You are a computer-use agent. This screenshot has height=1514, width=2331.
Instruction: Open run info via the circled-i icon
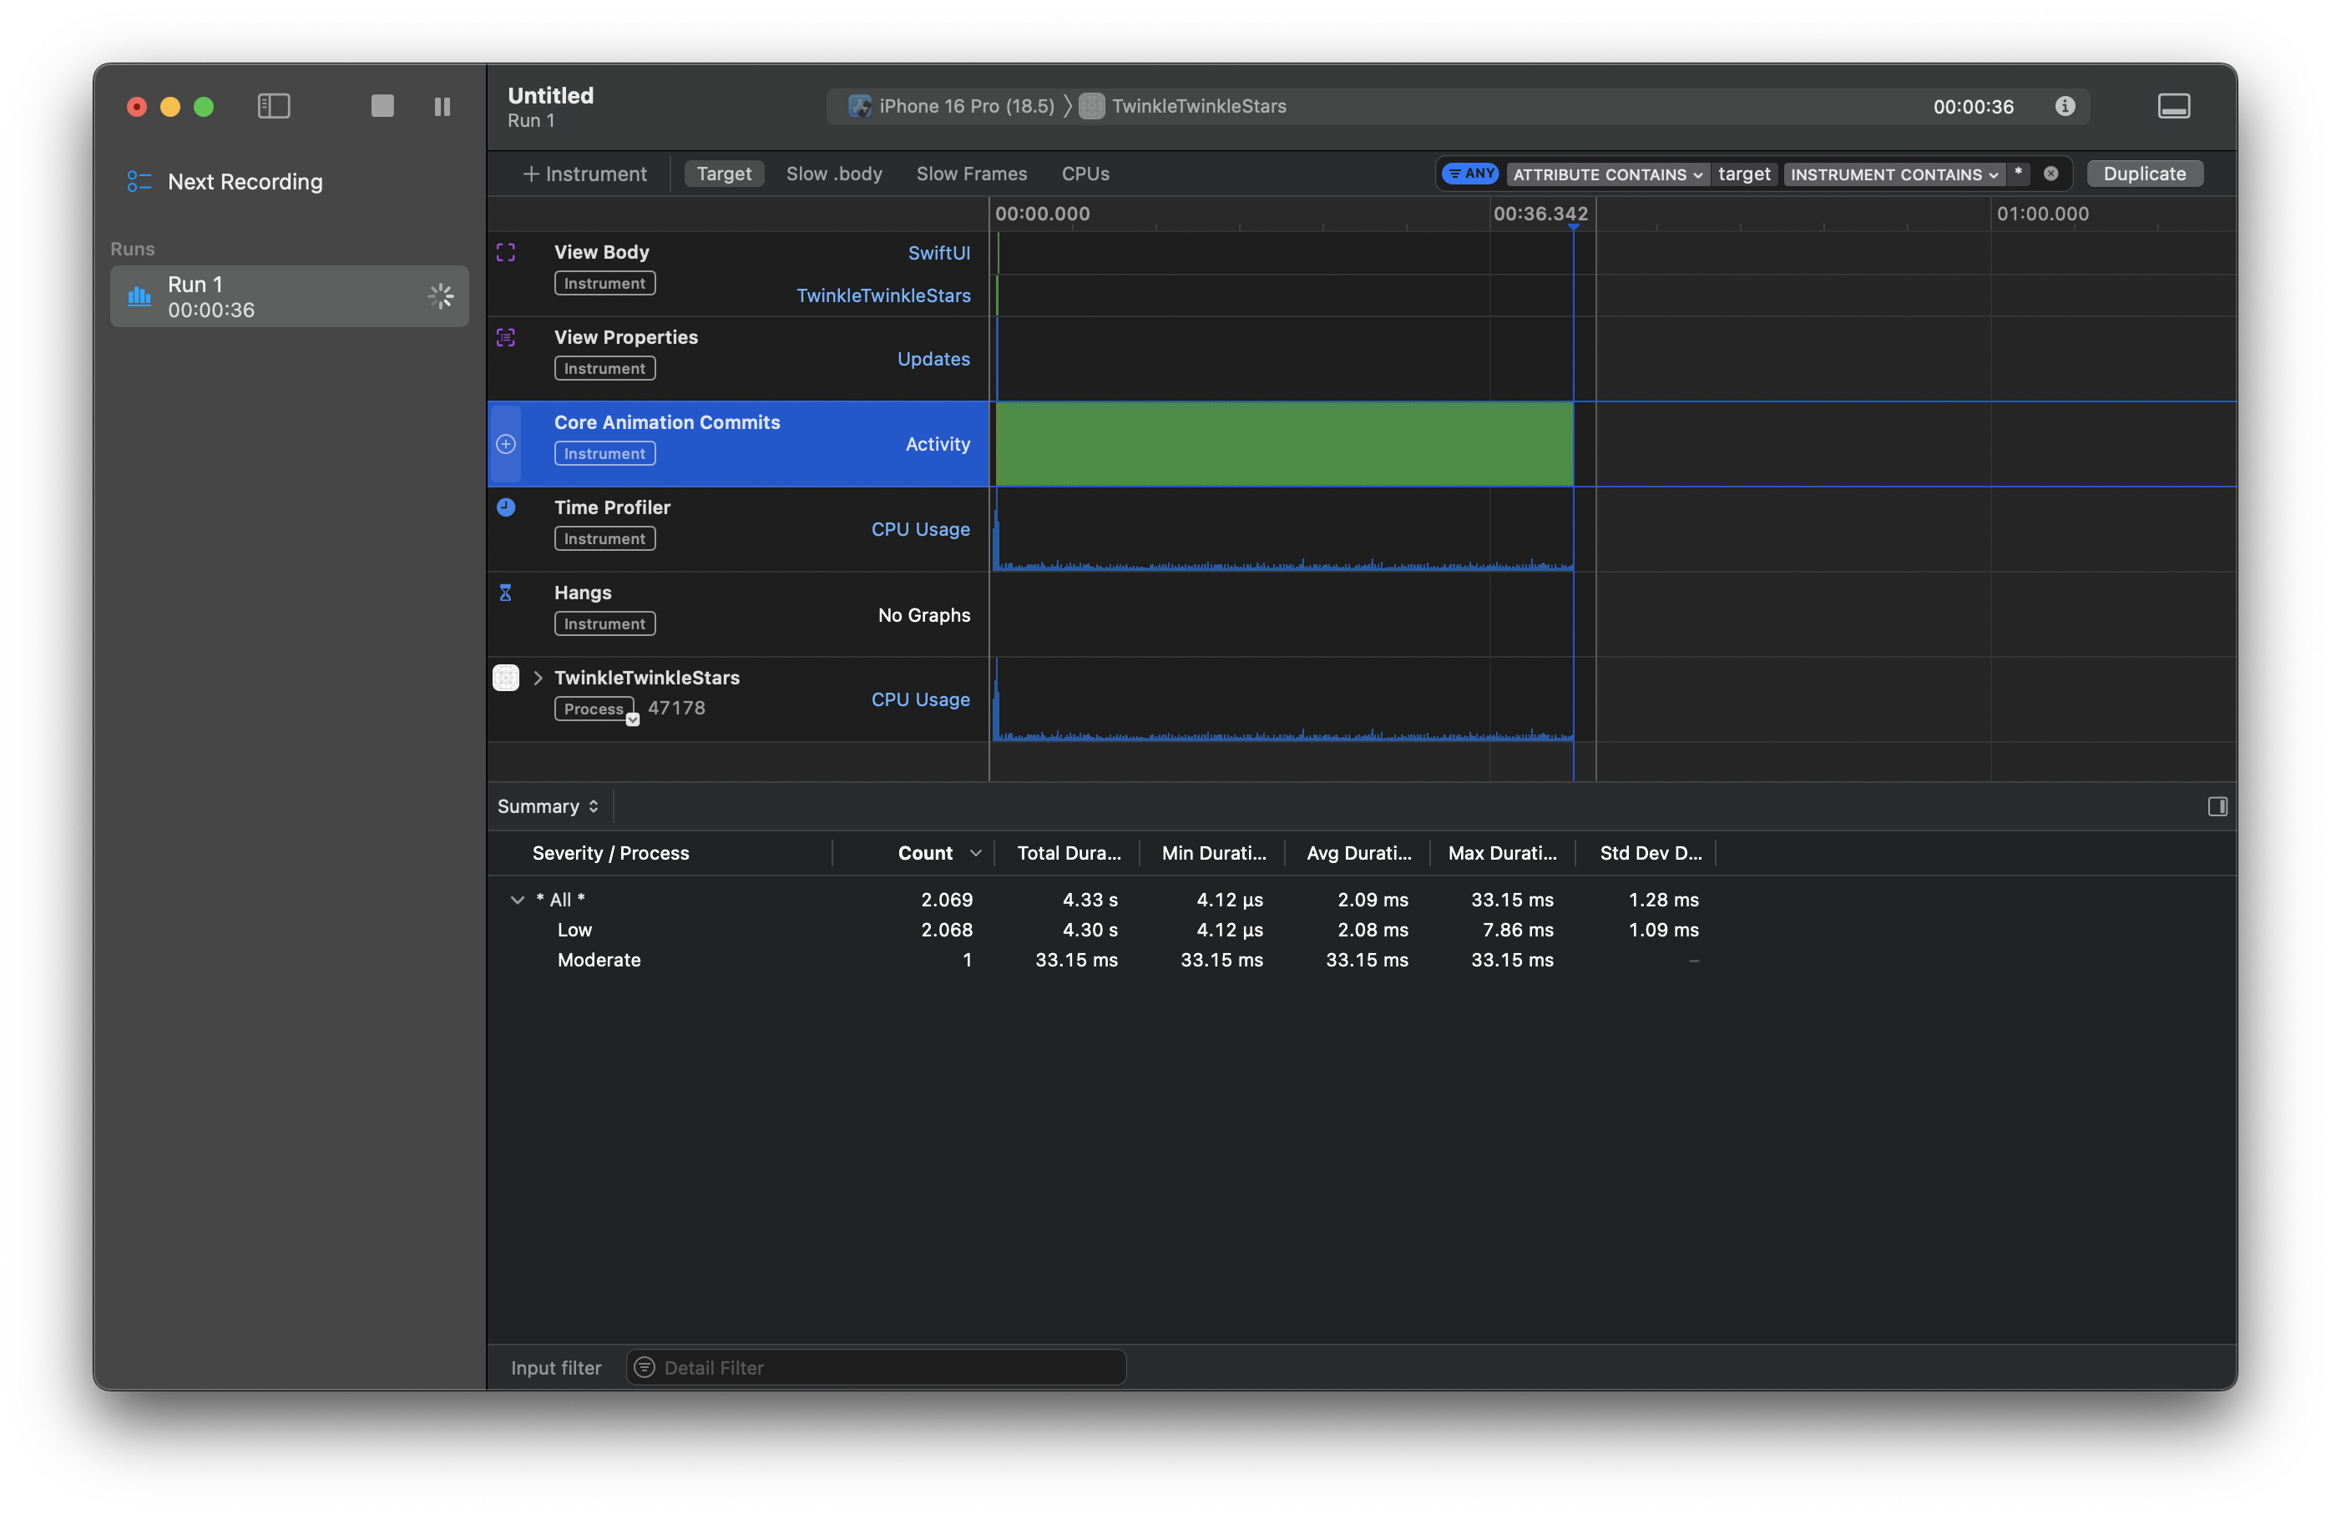pos(2066,107)
